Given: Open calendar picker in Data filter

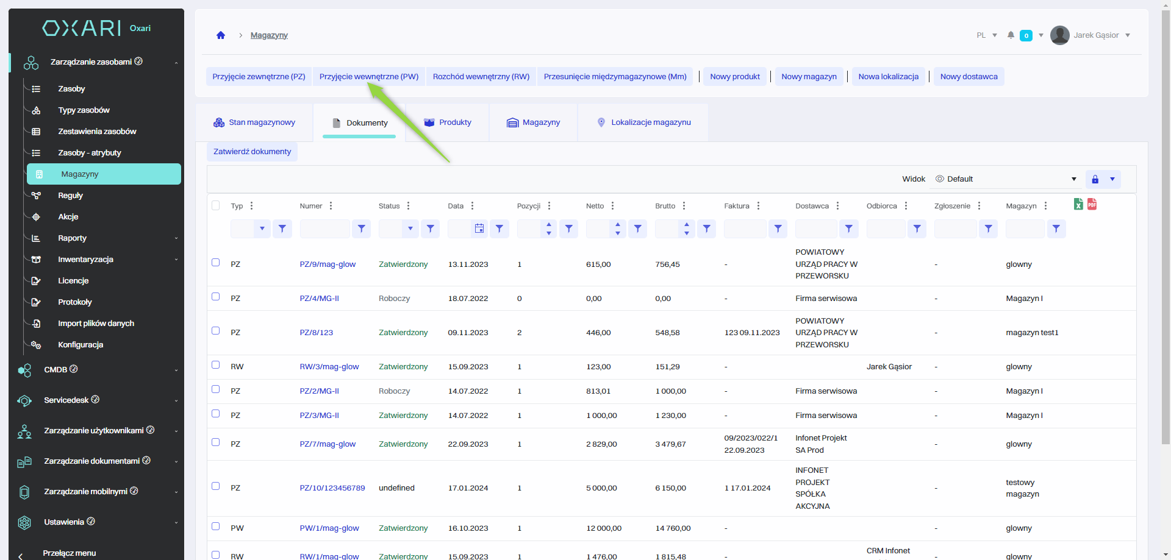Looking at the screenshot, I should pyautogui.click(x=479, y=229).
